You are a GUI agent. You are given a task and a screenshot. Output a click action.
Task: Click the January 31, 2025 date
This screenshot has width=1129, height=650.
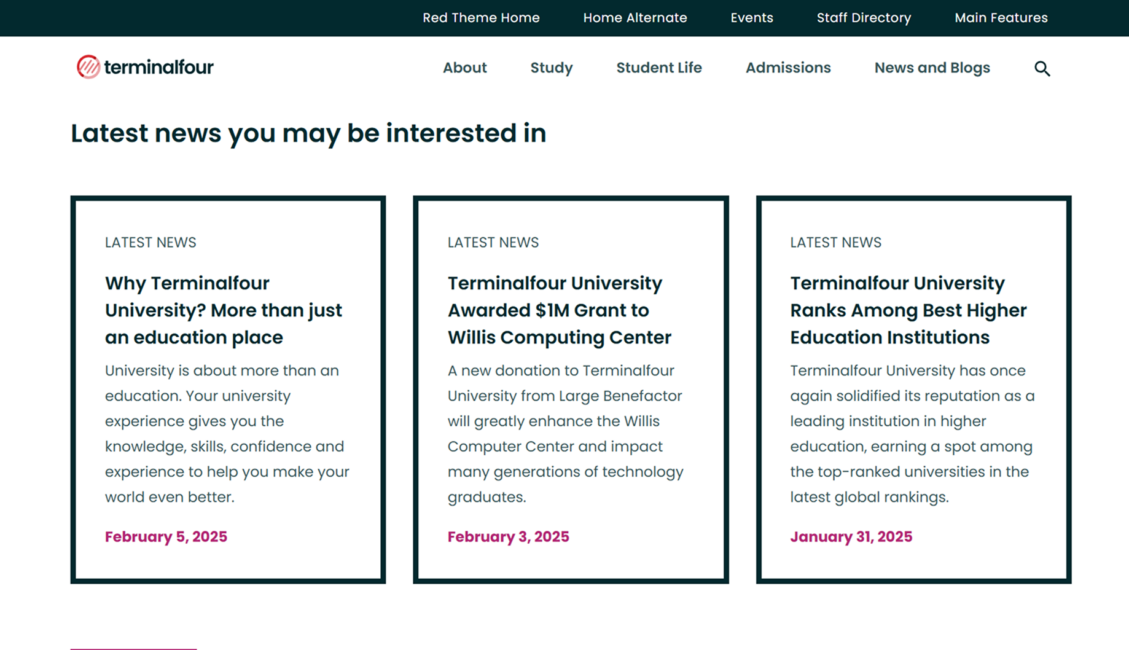pos(851,536)
